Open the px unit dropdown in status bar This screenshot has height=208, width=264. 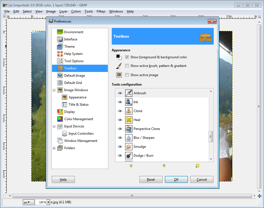tap(28, 202)
